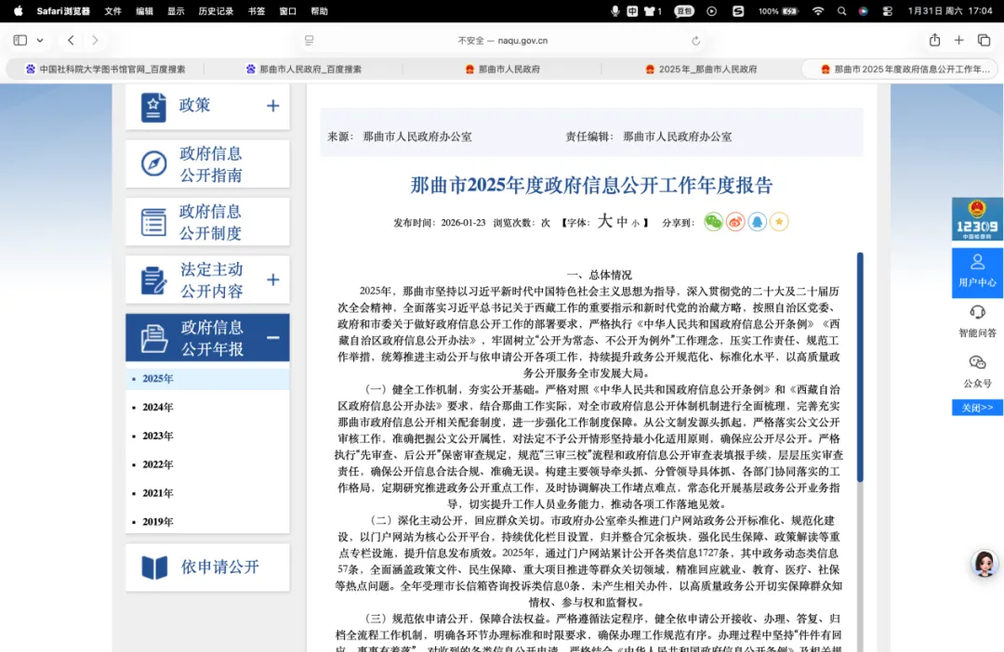Click the 12309 中国检察网 badge

(x=977, y=219)
